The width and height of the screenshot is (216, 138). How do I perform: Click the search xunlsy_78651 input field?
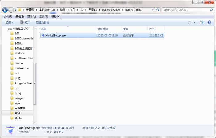pos(186,10)
